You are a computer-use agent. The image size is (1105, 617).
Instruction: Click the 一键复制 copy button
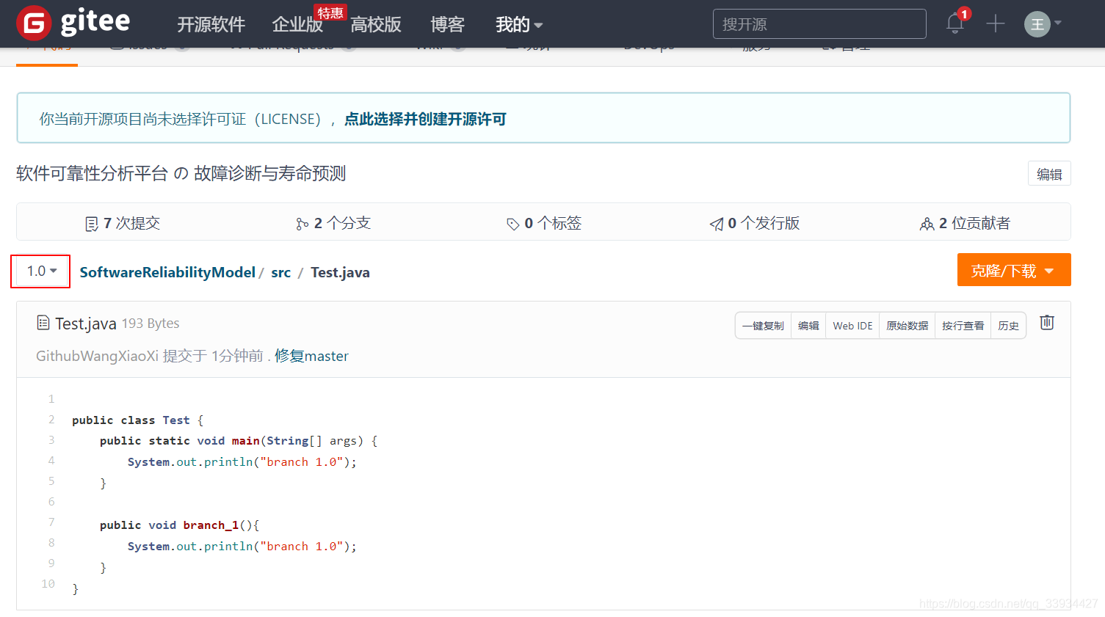pos(763,326)
